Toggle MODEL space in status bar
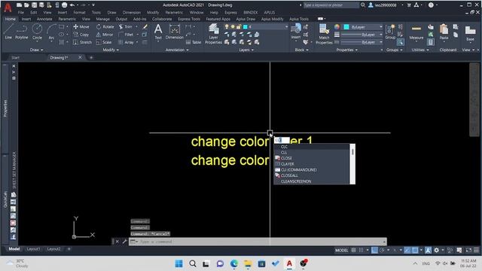Screen dimensions: 482x271 coord(341,250)
